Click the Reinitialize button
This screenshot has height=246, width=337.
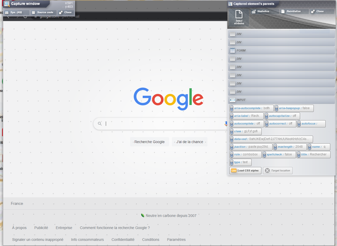[294, 11]
